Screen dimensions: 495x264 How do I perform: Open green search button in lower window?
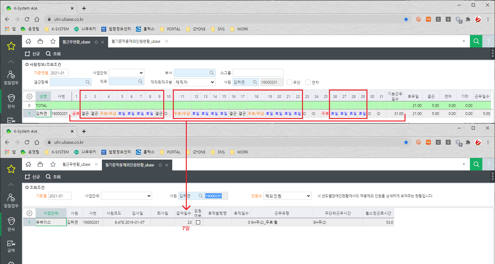click(x=476, y=164)
